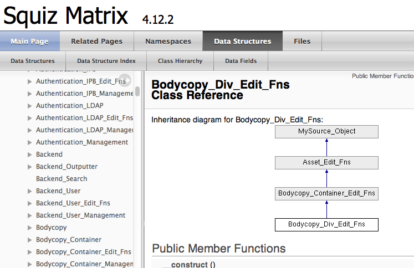Expand Backend_Outputter disclosure triangle
Screen dimensions: 414x268
30,167
